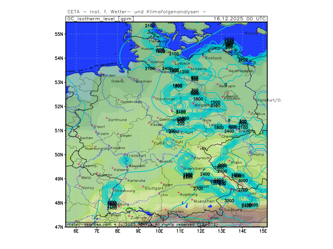Screen dimensions: 333x249
Task: Select the 10E longitude axis label
Action: [x=159, y=230]
